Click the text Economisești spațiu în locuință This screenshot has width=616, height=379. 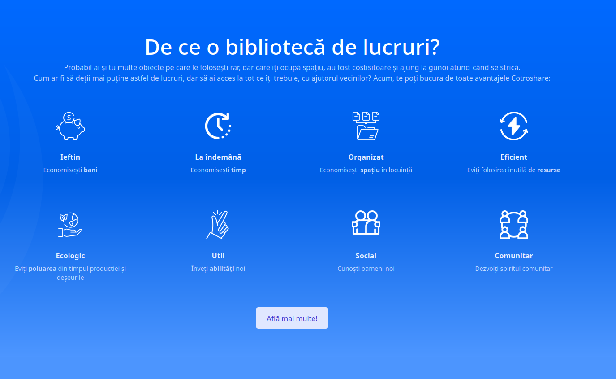[366, 170]
